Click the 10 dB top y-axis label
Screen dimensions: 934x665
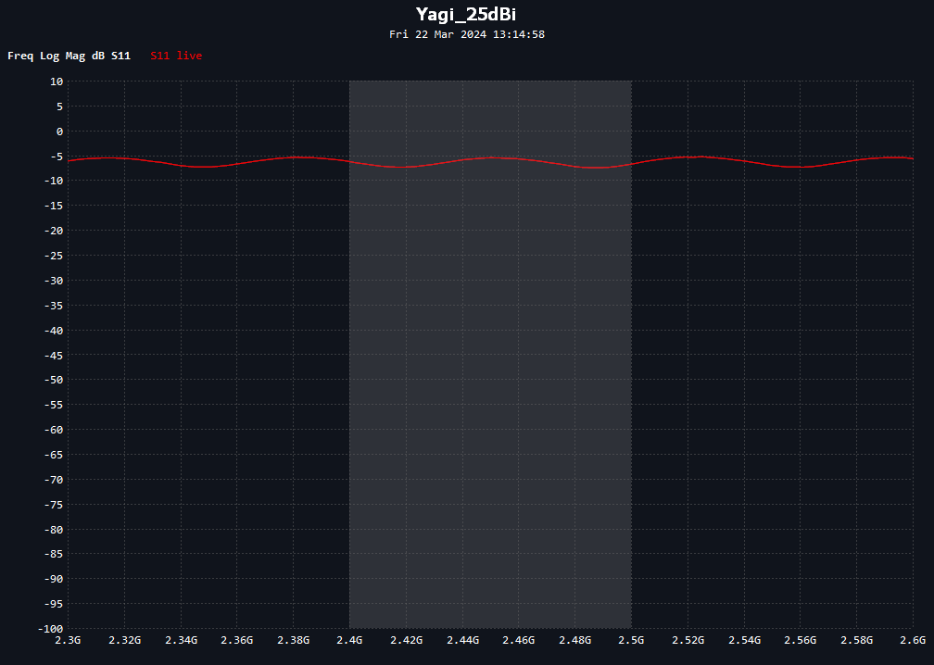click(57, 82)
